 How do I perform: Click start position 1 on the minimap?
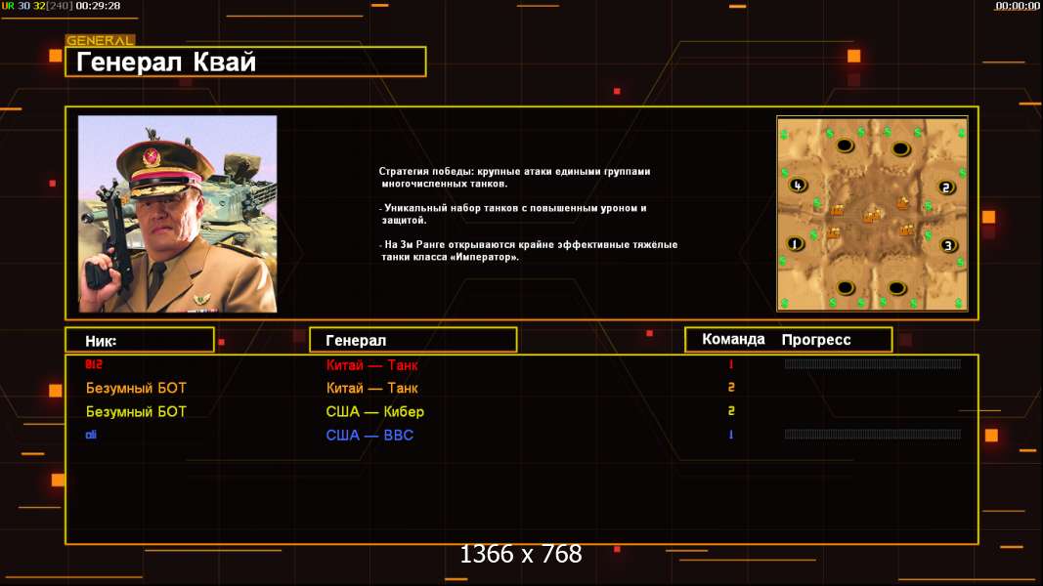pos(795,244)
